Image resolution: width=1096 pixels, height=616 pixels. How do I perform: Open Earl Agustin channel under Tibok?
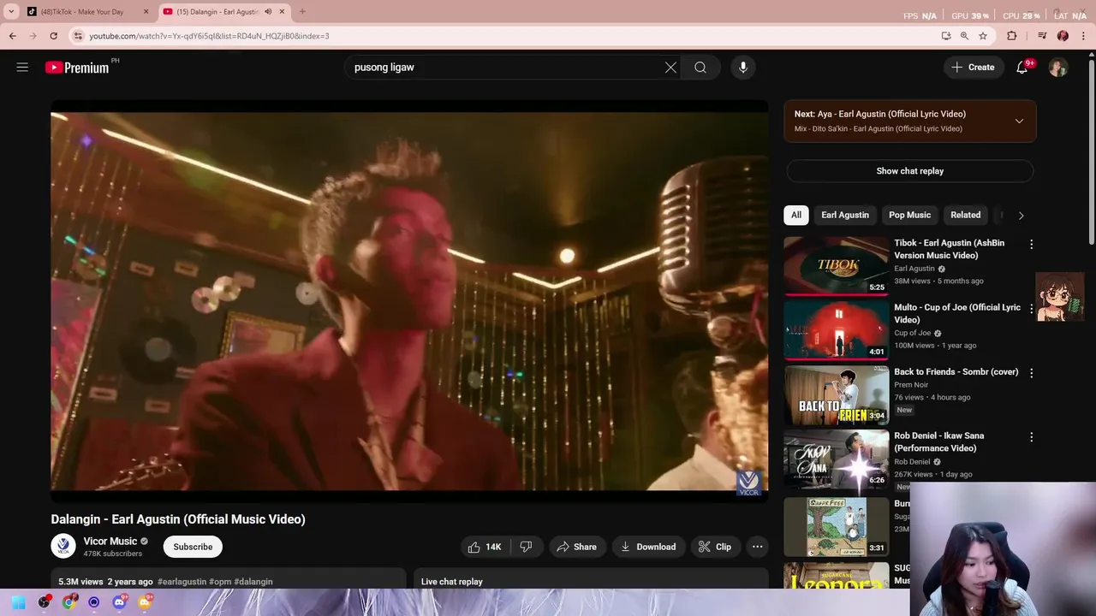[914, 269]
